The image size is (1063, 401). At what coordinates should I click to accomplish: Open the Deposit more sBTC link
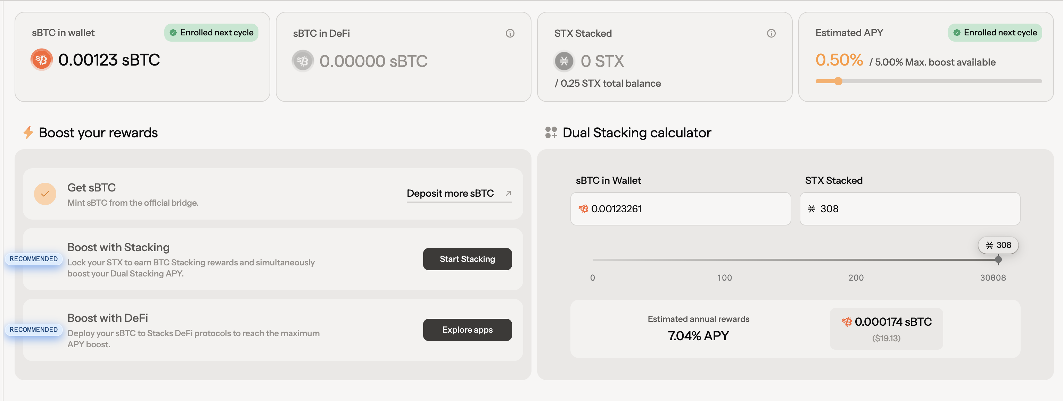click(450, 193)
